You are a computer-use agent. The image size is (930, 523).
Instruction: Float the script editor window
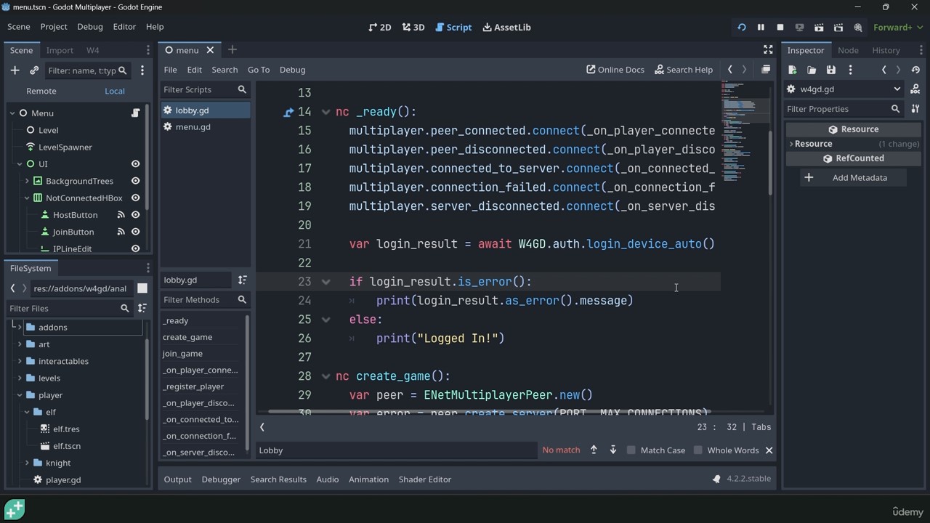(765, 70)
